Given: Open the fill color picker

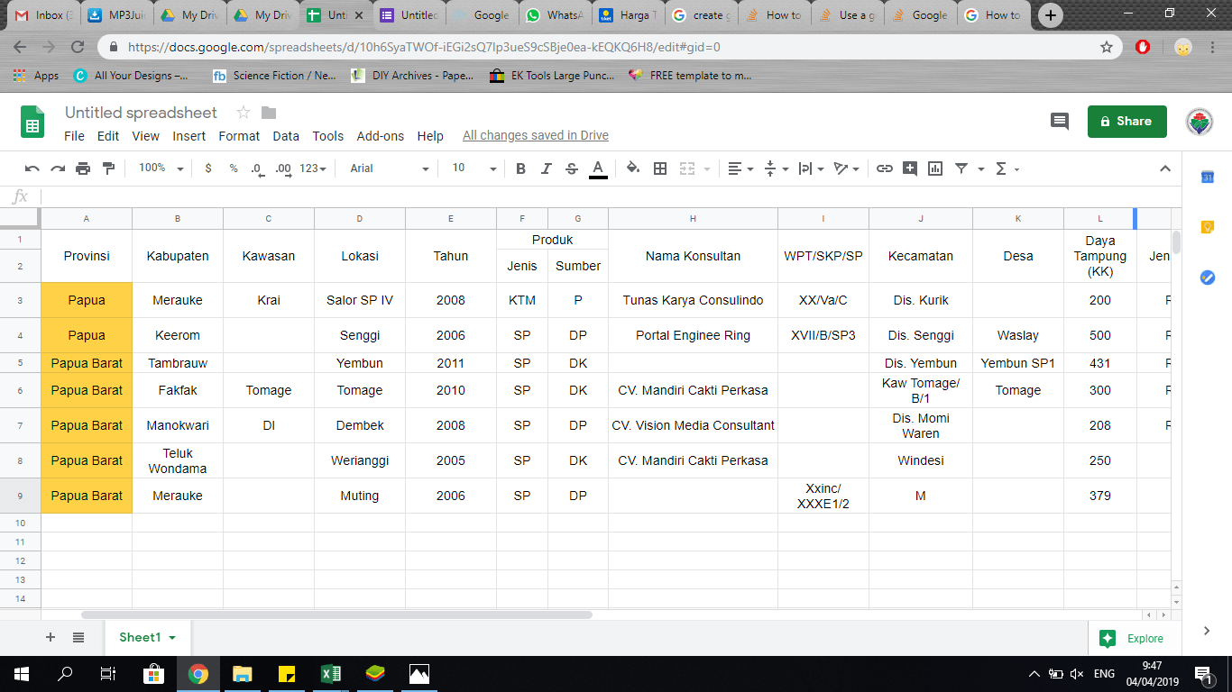Looking at the screenshot, I should click(x=633, y=168).
